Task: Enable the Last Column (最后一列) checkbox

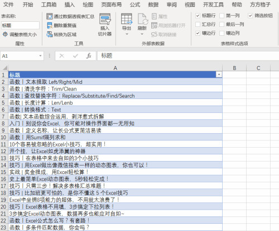Action: click(222, 24)
